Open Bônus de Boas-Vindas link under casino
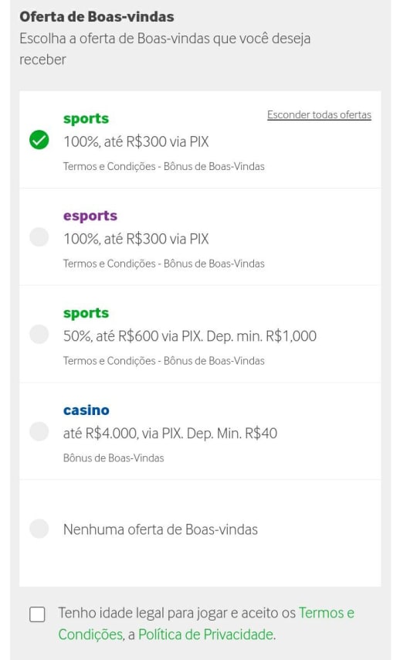Image resolution: width=400 pixels, height=660 pixels. pos(114,458)
